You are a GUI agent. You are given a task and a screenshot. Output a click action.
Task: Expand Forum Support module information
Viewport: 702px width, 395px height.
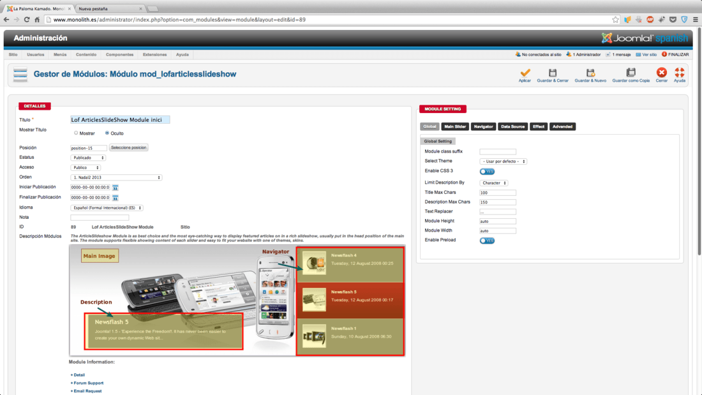(87, 383)
